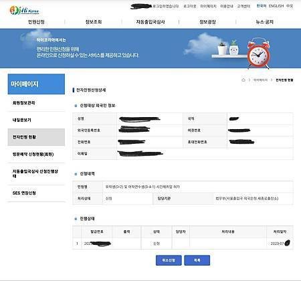Go to home via breadcrumb house icon
The height and width of the screenshot is (281, 301).
click(243, 80)
